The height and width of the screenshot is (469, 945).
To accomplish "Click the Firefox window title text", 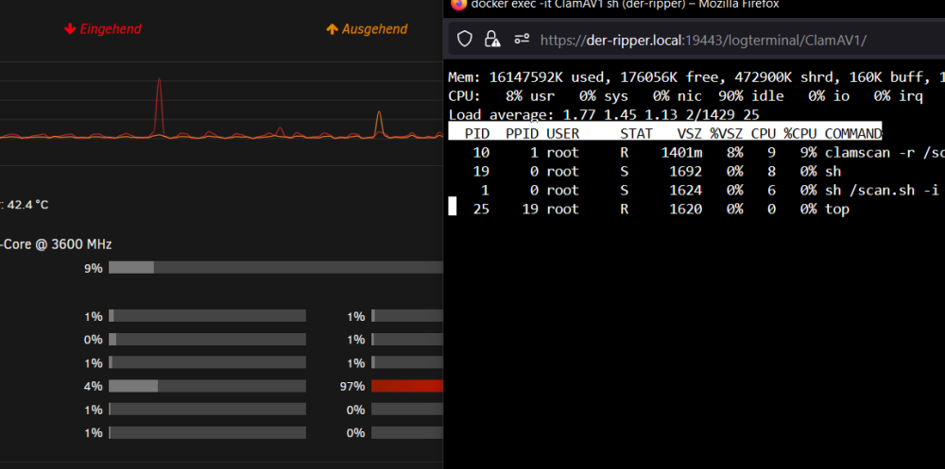I will coord(625,4).
